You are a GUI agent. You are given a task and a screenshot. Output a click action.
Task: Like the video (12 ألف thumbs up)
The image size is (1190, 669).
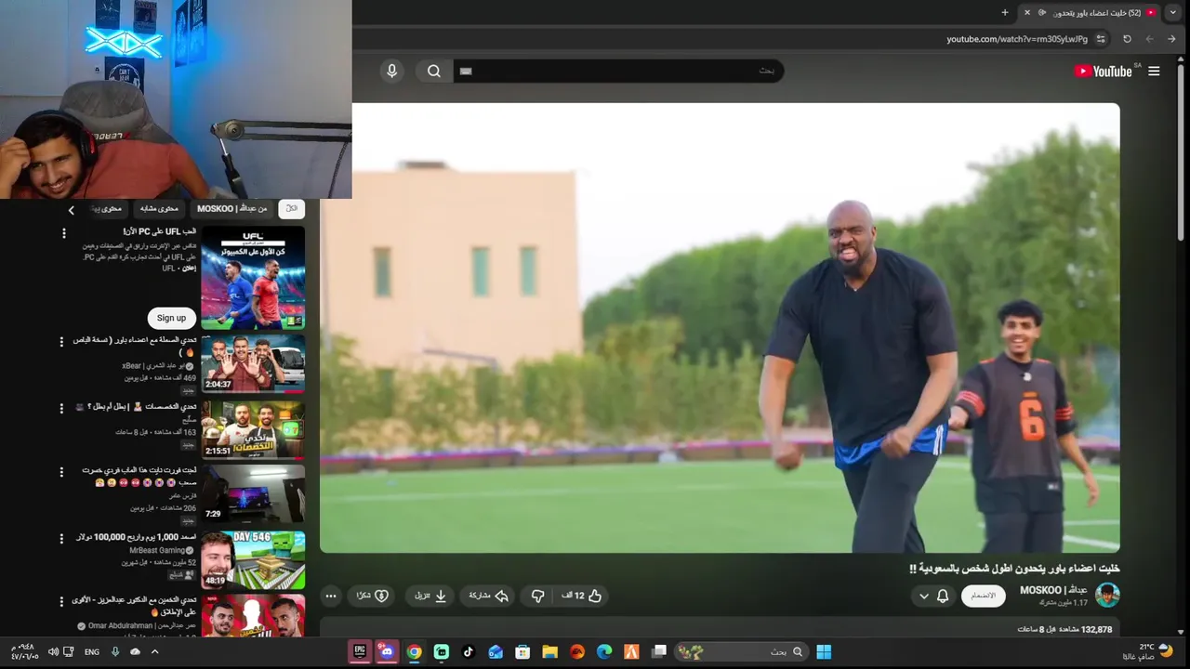tap(583, 596)
